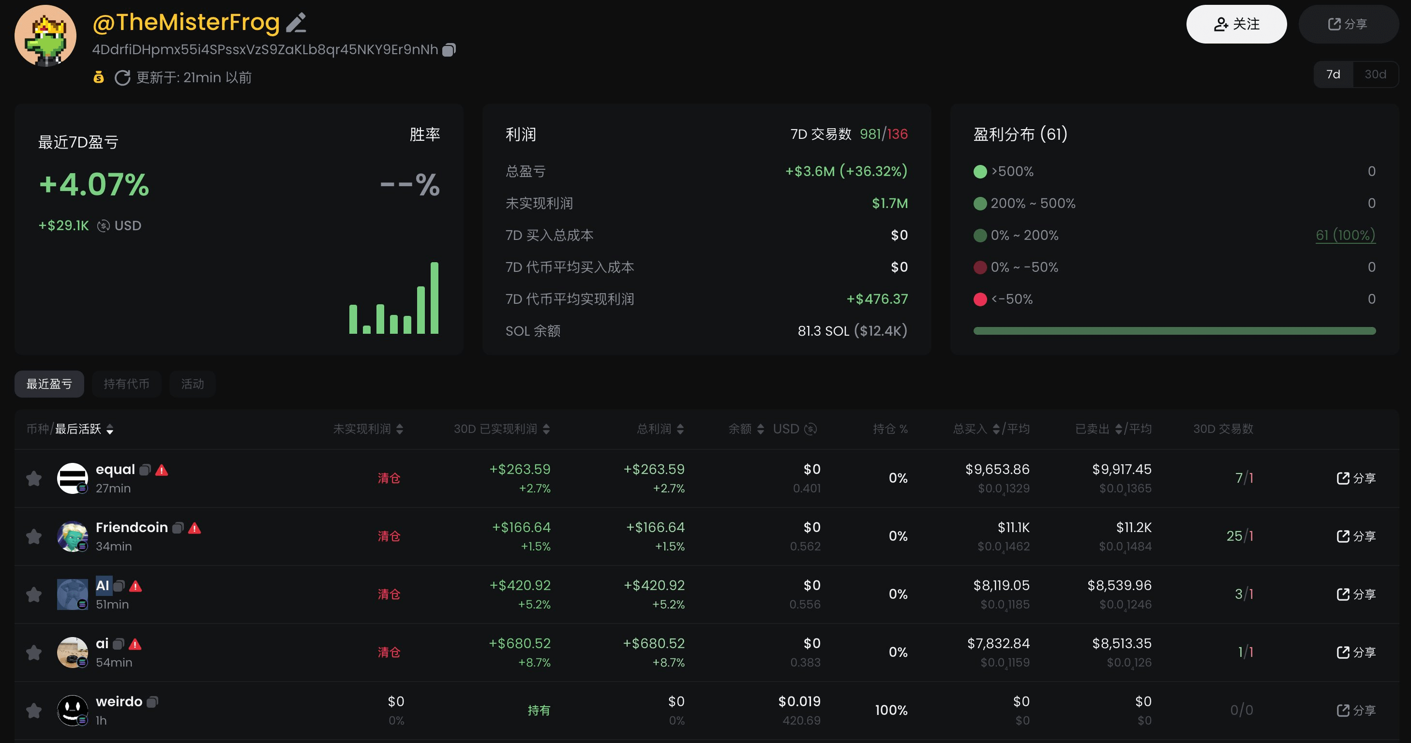Click the share icon on the ai row
This screenshot has width=1411, height=743.
1343,652
